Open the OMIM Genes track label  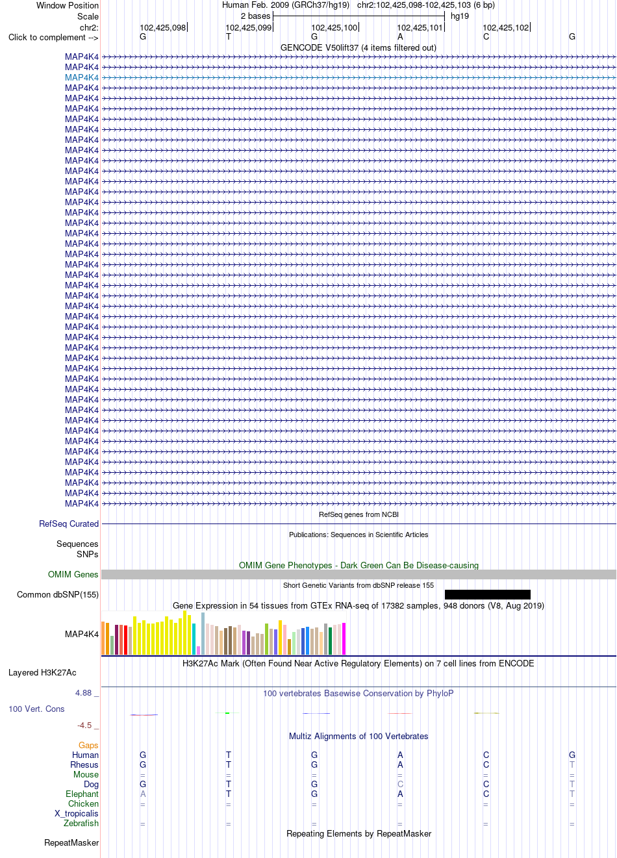coord(73,574)
